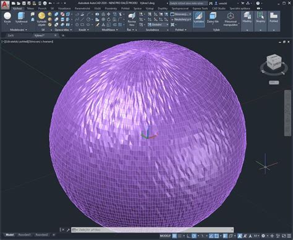The width and height of the screenshot is (293, 240).
Task: Switch to the Těleso ribbon tab
Action: (30, 9)
